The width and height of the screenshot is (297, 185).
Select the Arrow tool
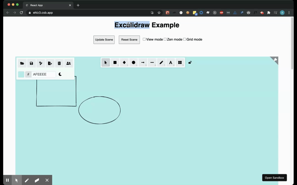click(x=142, y=62)
